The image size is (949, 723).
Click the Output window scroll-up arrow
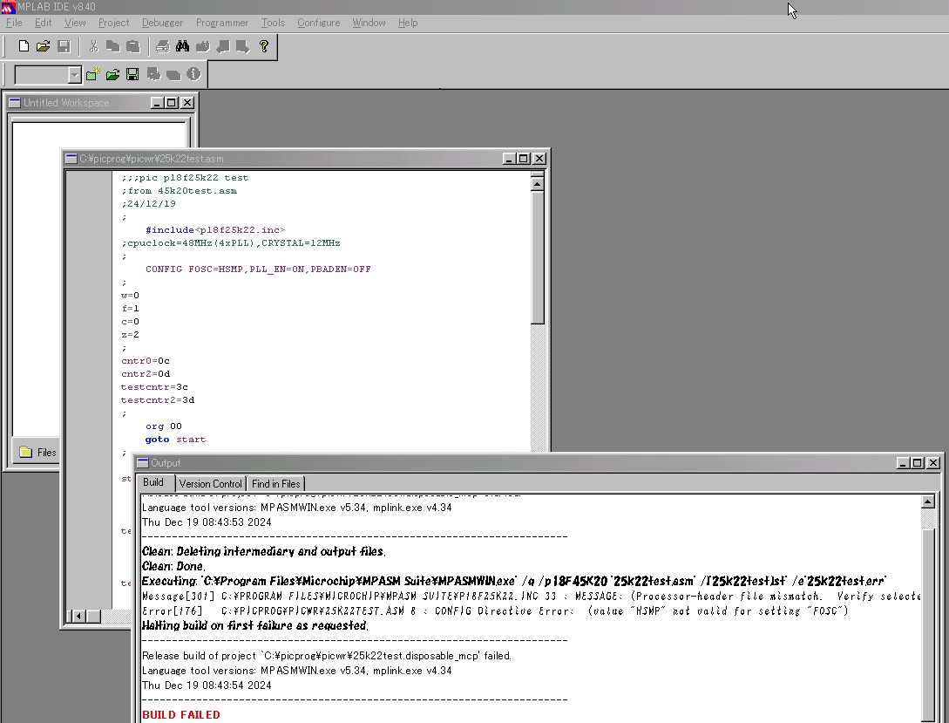928,501
